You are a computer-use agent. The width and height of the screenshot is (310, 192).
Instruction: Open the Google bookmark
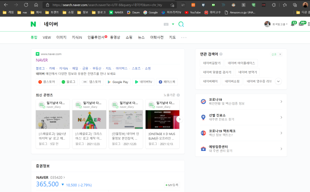point(150,12)
